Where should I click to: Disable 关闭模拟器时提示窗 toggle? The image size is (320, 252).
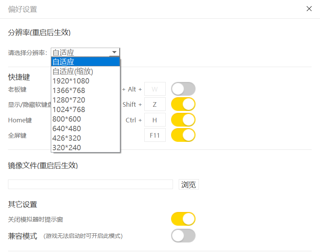[183, 219]
